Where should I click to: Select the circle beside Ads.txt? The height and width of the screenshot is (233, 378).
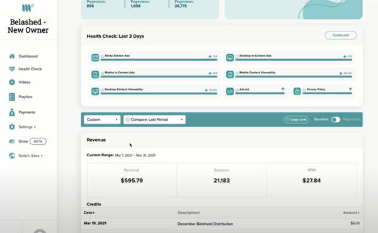tap(237, 90)
